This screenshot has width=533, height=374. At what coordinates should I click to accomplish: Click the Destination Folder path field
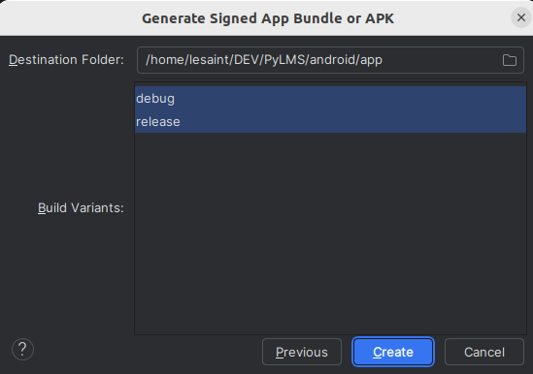click(x=330, y=60)
